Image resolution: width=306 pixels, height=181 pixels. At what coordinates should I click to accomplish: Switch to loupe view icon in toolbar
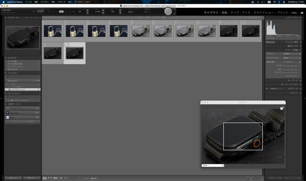[50, 178]
